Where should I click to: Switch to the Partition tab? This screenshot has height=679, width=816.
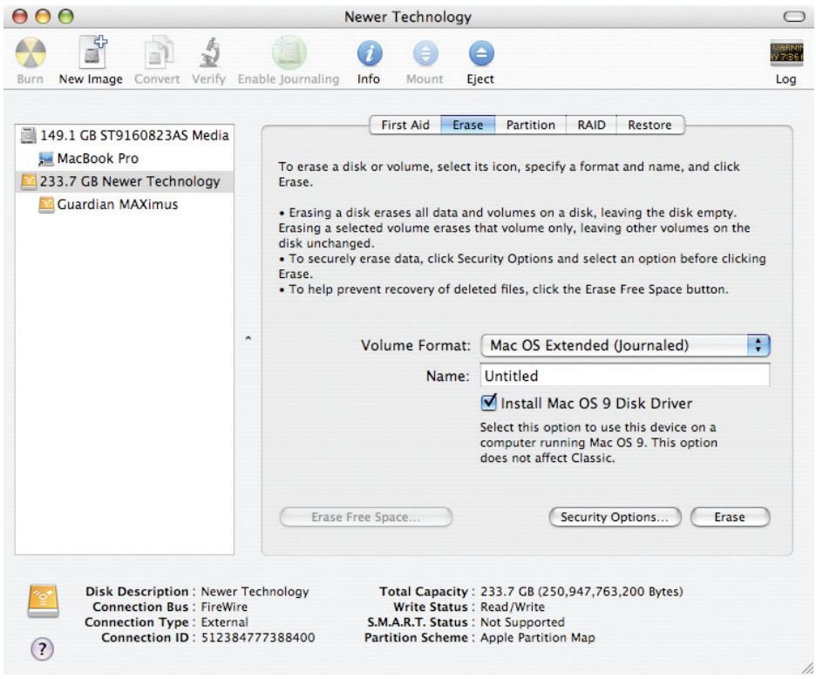531,126
